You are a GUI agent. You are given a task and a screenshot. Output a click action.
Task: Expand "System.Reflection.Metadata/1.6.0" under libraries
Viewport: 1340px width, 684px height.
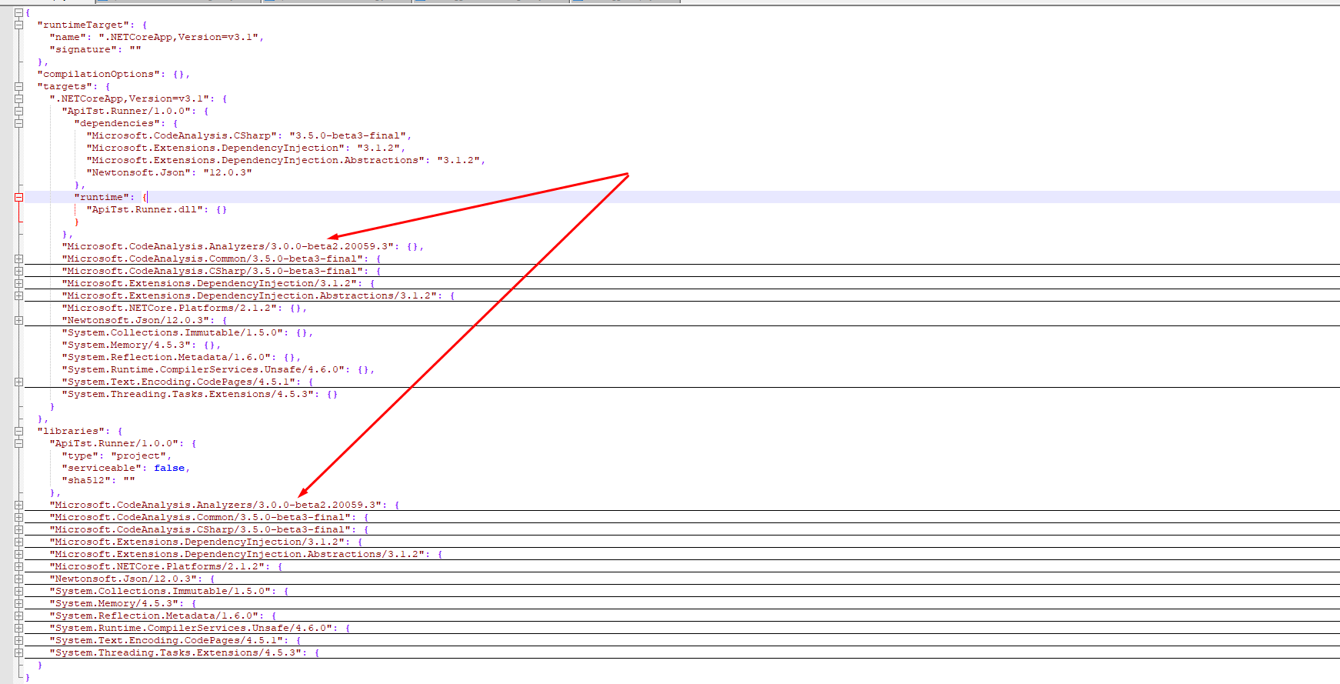coord(18,616)
